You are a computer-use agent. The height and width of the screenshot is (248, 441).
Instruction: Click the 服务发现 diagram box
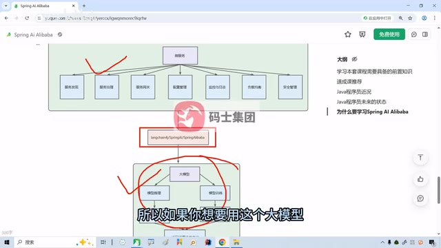(x=72, y=87)
